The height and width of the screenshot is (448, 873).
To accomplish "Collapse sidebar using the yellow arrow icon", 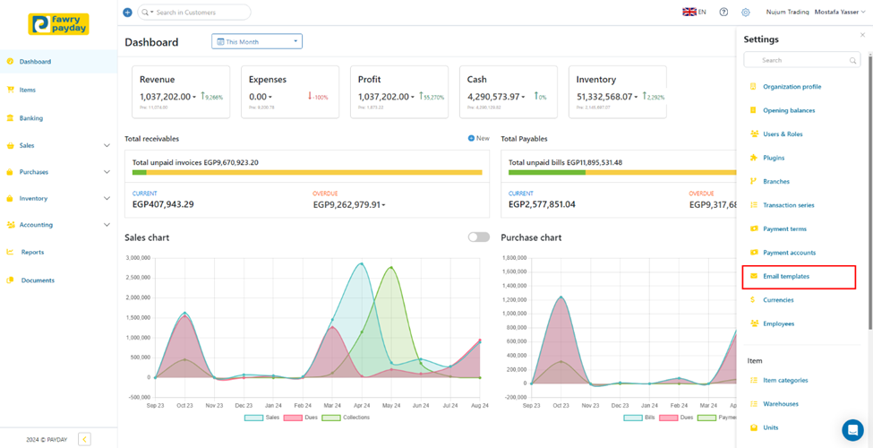I will tap(84, 438).
